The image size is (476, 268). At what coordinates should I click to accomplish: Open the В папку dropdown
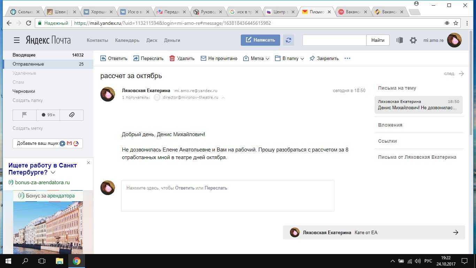click(x=290, y=59)
